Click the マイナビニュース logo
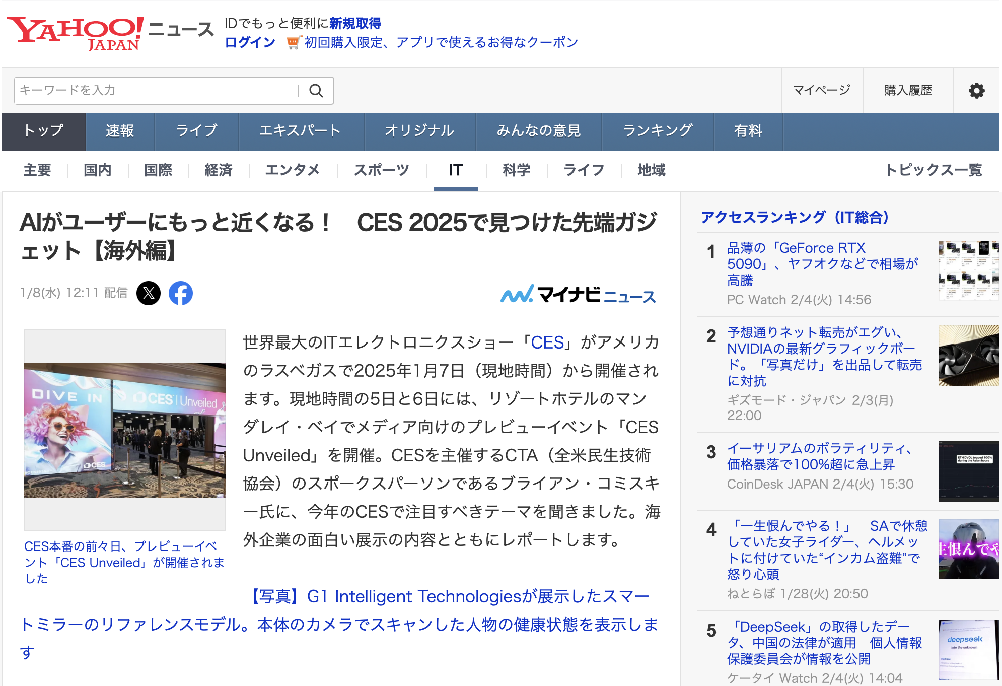Viewport: 1002px width, 686px height. click(578, 295)
